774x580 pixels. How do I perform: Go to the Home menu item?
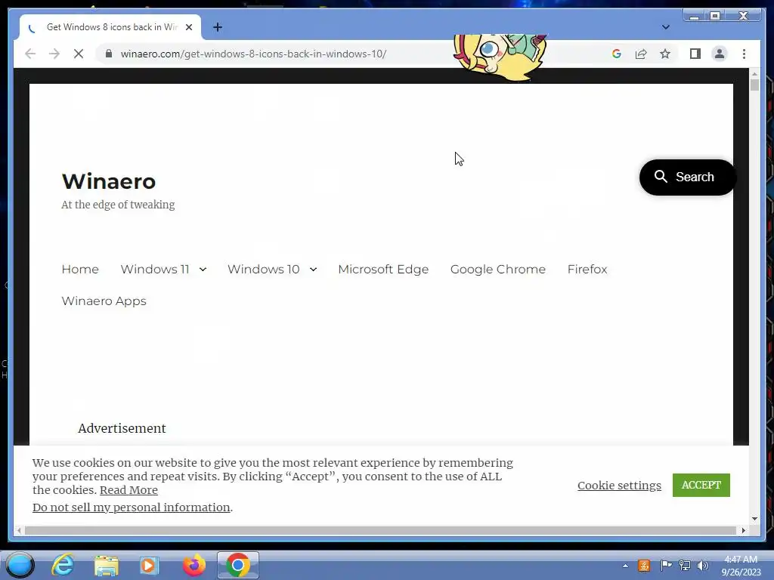80,270
